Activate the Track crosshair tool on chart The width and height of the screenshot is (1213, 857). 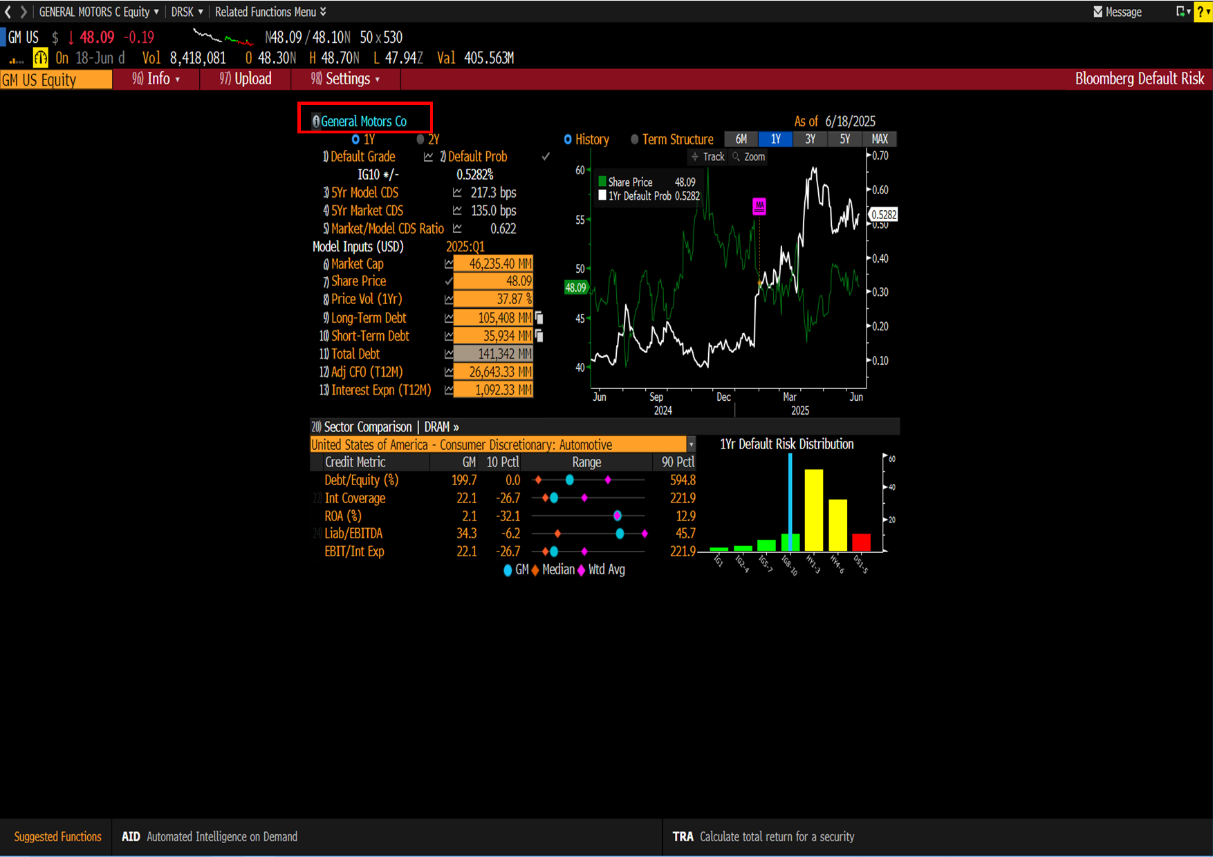point(707,157)
